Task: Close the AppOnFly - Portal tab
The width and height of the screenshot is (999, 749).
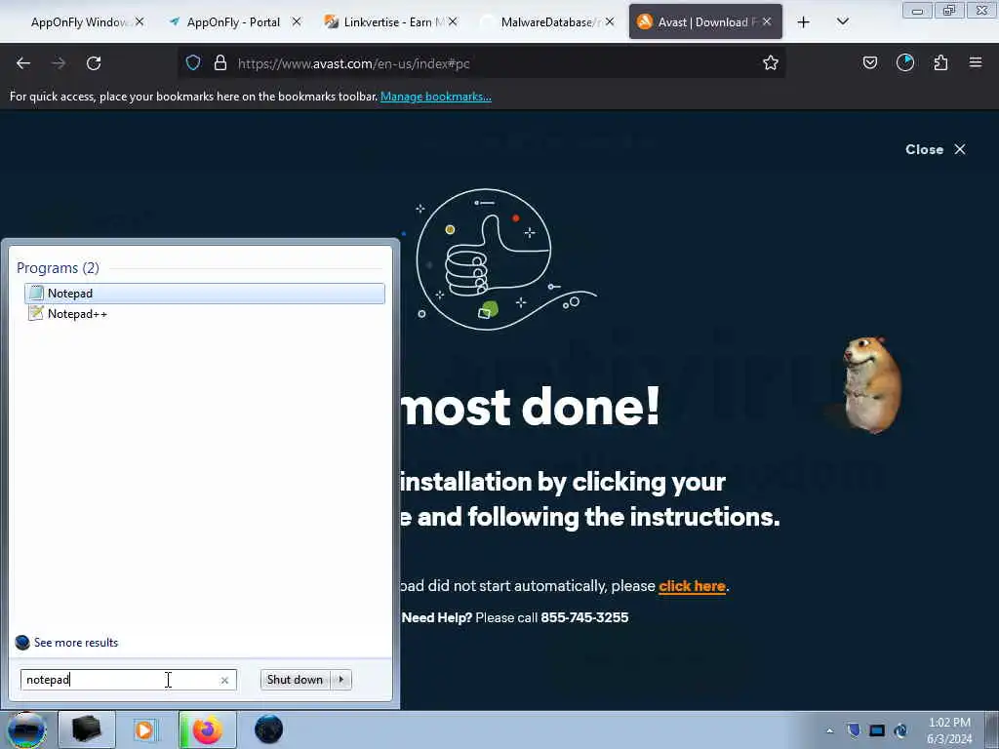Action: click(x=297, y=21)
